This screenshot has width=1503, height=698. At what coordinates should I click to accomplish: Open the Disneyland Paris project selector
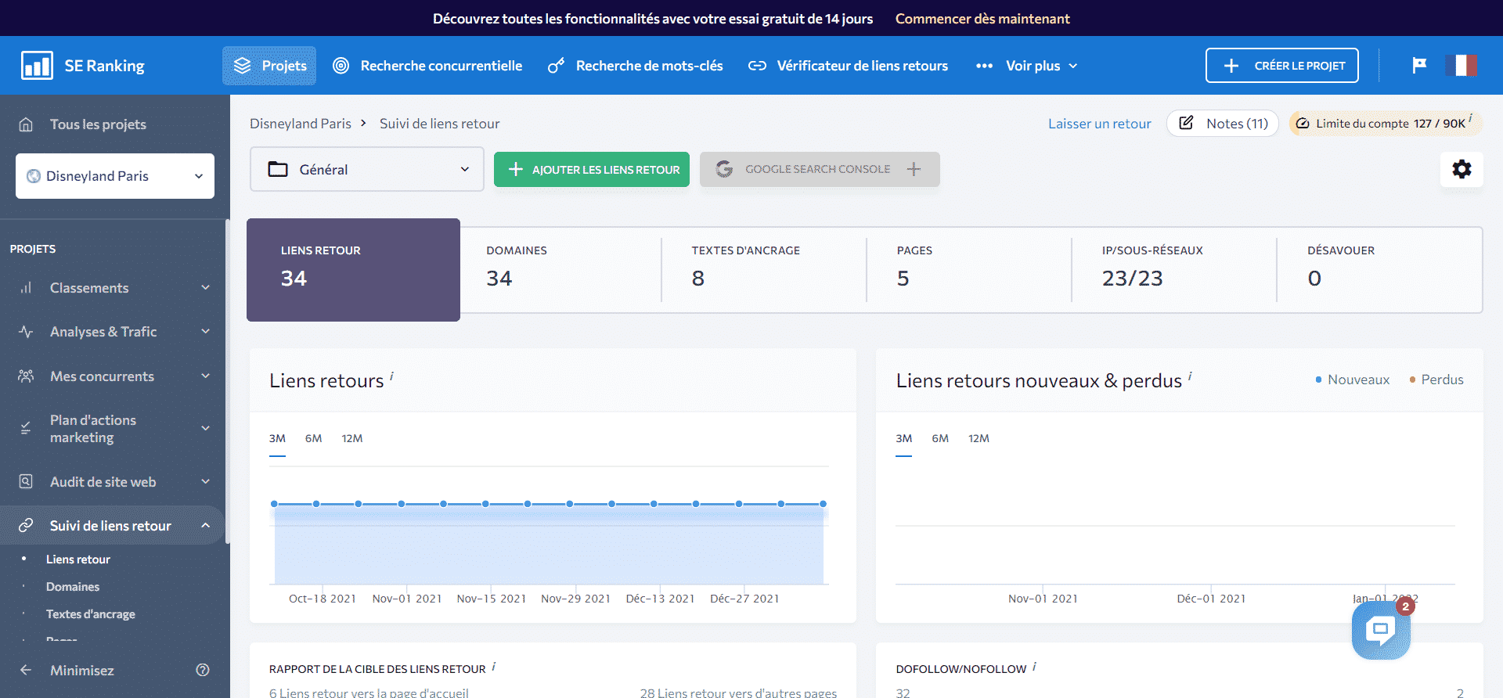pos(115,176)
